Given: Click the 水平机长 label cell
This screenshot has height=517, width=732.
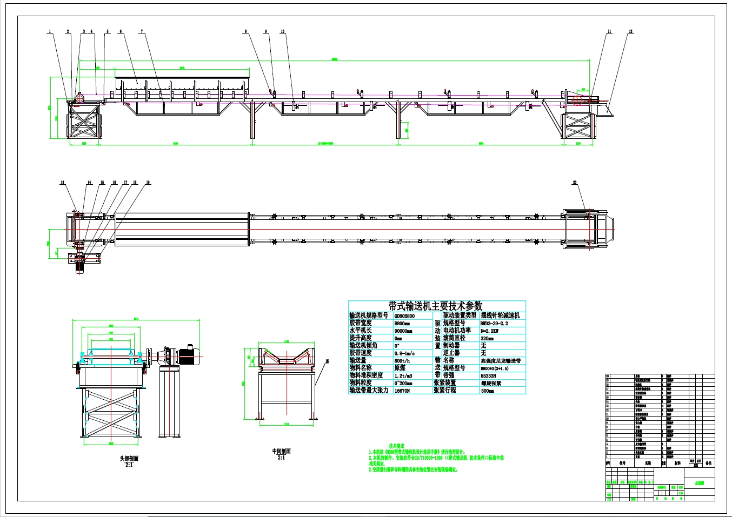Looking at the screenshot, I should coord(361,330).
